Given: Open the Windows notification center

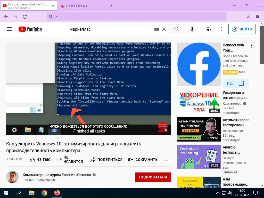Looking at the screenshot, I should click(255, 193).
